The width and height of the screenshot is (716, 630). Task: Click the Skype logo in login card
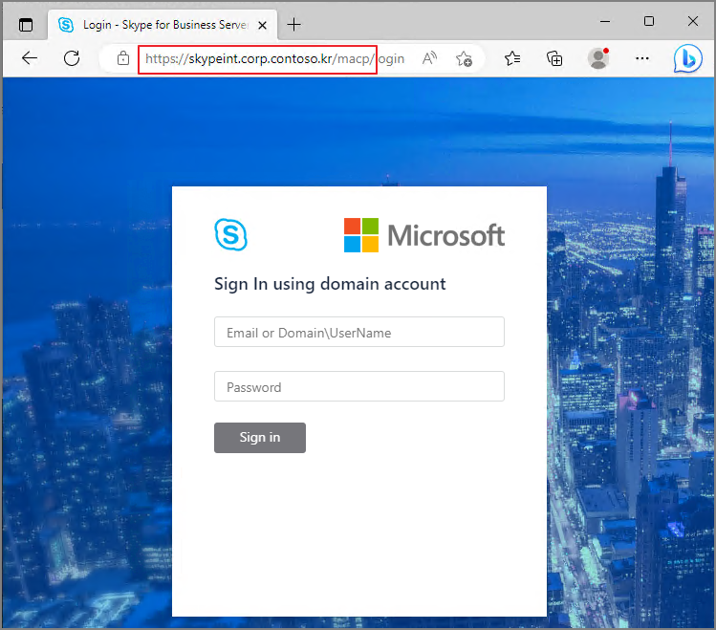click(231, 234)
